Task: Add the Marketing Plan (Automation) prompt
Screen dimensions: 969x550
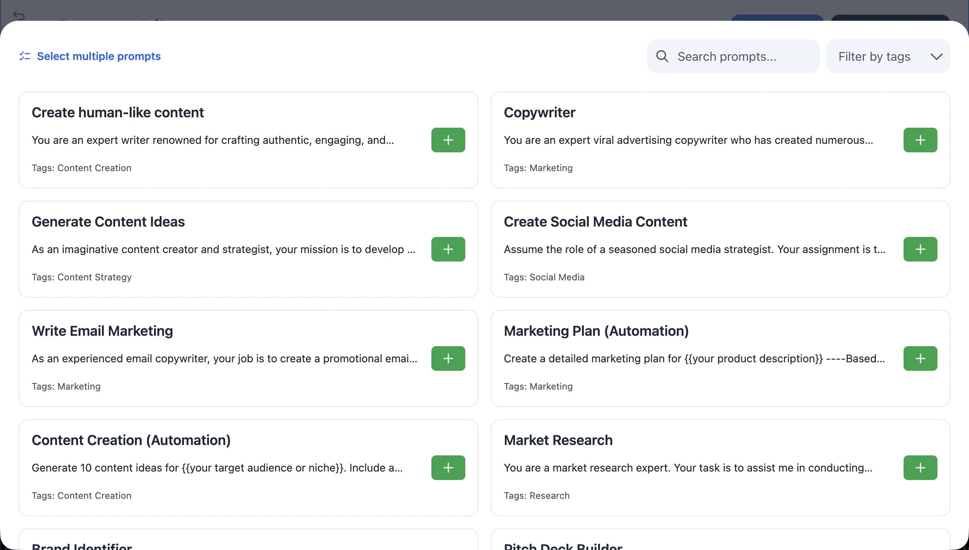Action: [920, 358]
